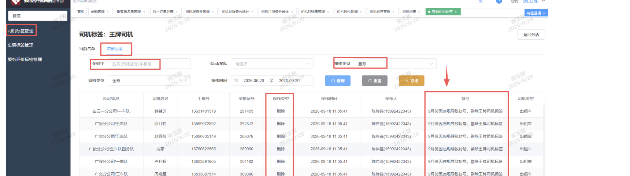This screenshot has height=176, width=630.
Task: Select certificate number 297453
Action: point(247,111)
